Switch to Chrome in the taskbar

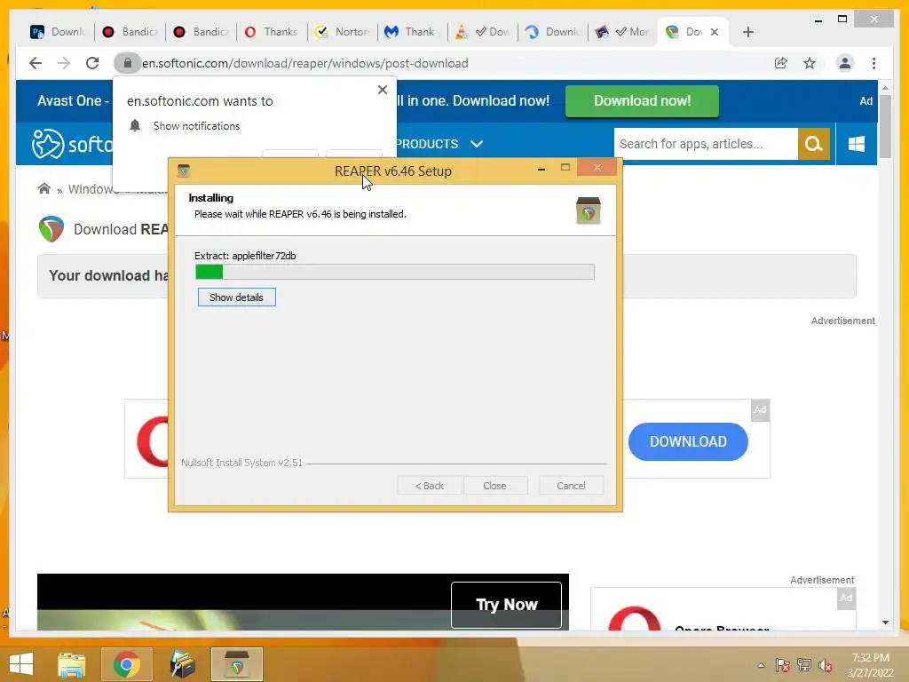[x=126, y=664]
